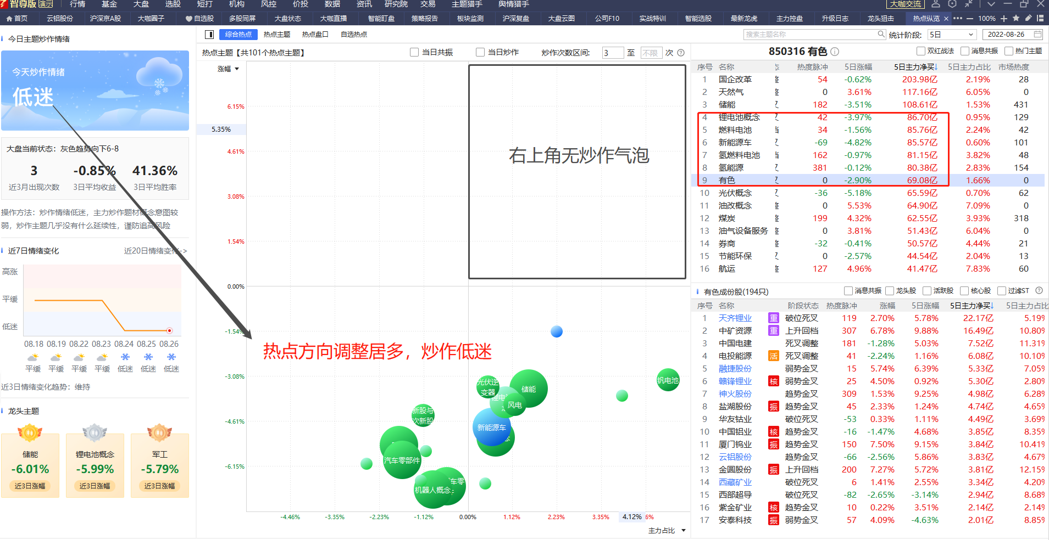Click the 储能 gold medal icon
The image size is (1049, 540).
30,432
